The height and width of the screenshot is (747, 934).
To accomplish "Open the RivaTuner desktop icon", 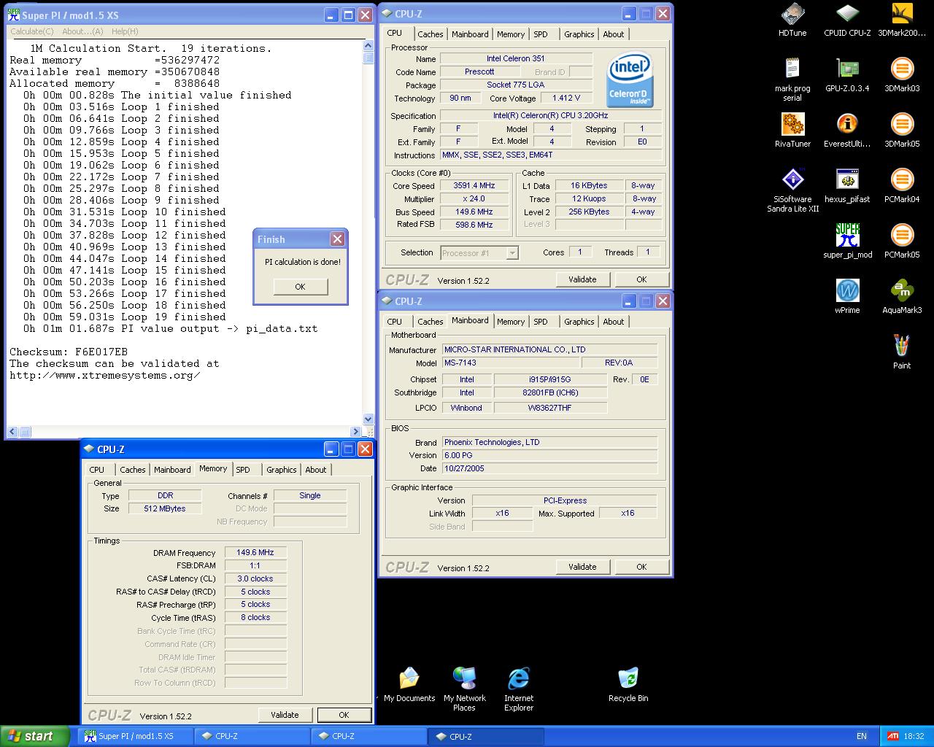I will pos(792,131).
